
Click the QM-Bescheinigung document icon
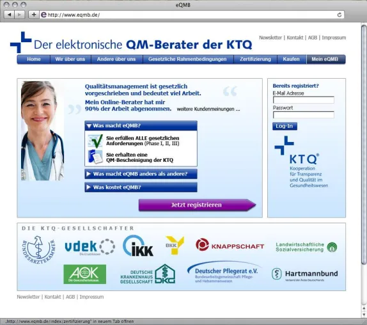click(x=95, y=157)
